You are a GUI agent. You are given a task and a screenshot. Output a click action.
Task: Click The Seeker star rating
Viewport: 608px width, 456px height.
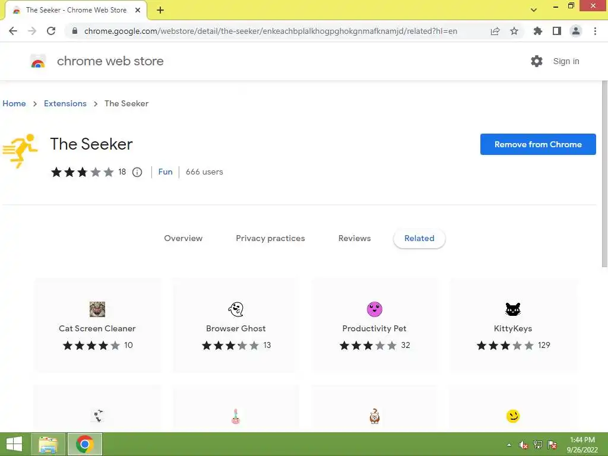pyautogui.click(x=82, y=172)
